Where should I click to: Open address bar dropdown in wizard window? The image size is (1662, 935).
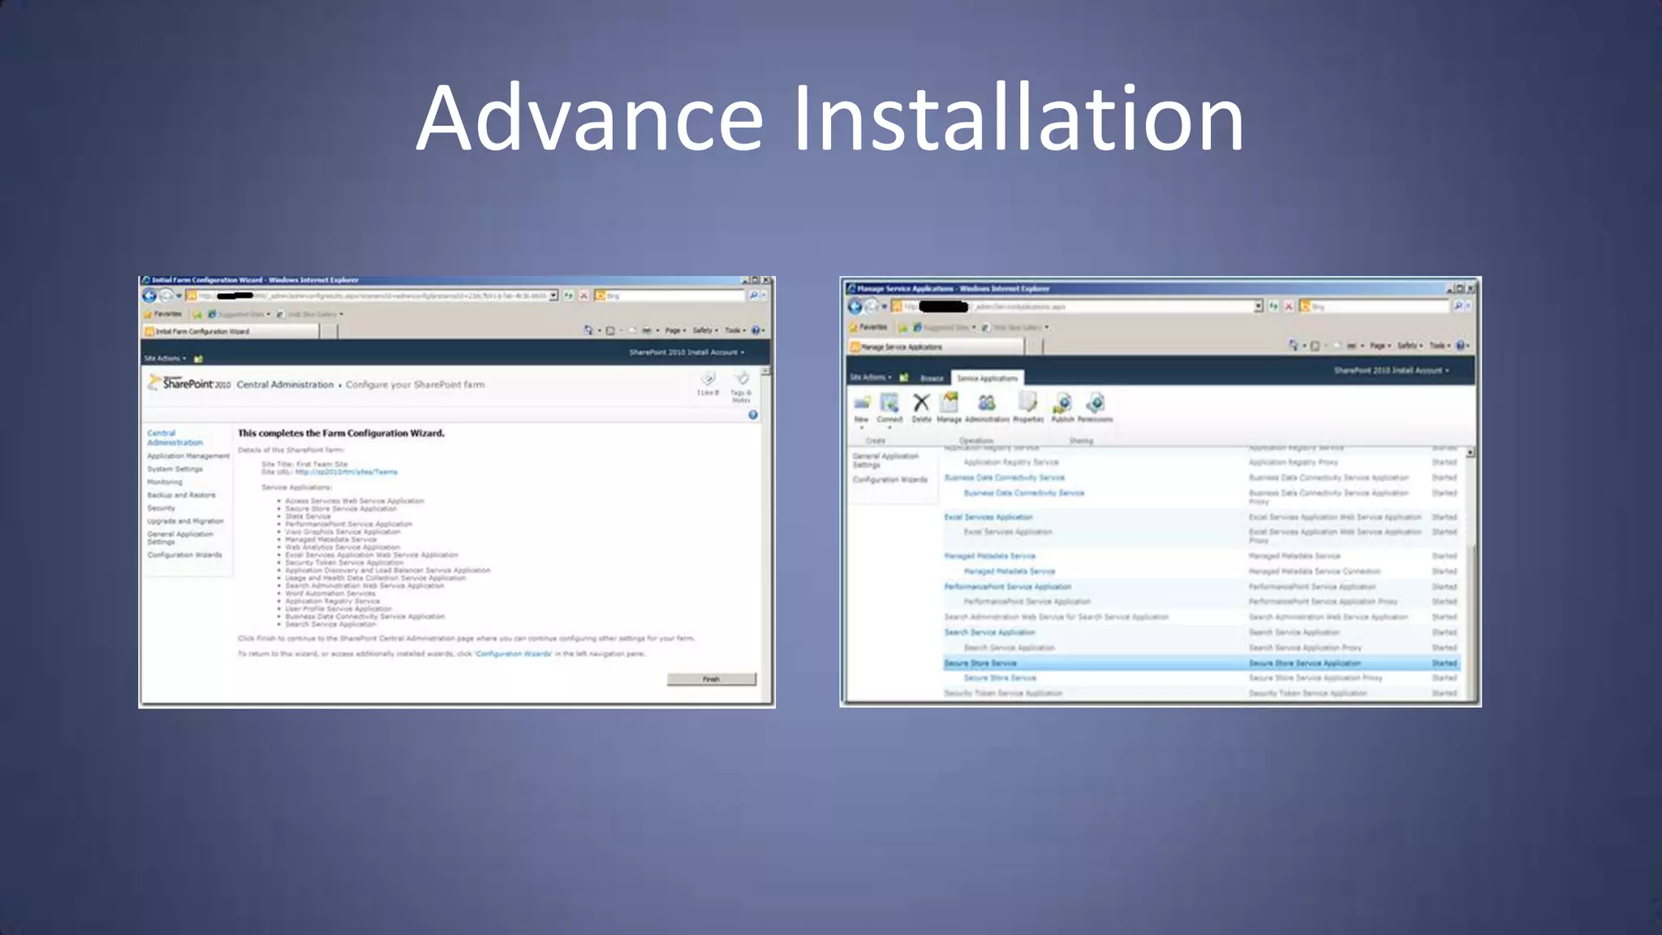(x=553, y=295)
